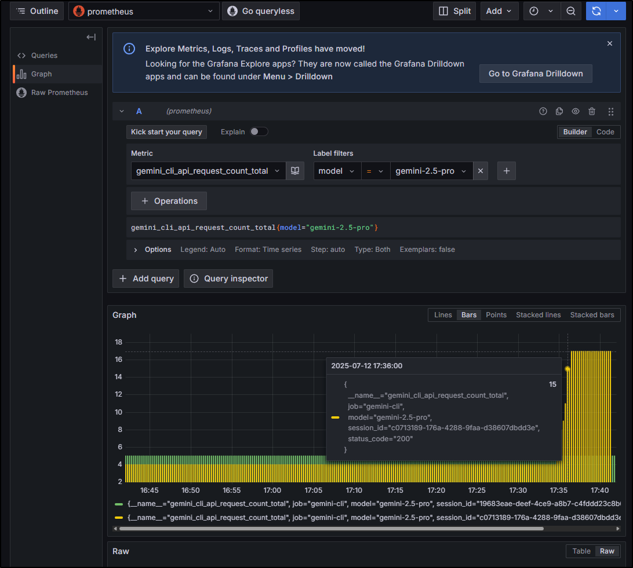
Task: Select the Stacked bars graph style
Action: click(592, 315)
